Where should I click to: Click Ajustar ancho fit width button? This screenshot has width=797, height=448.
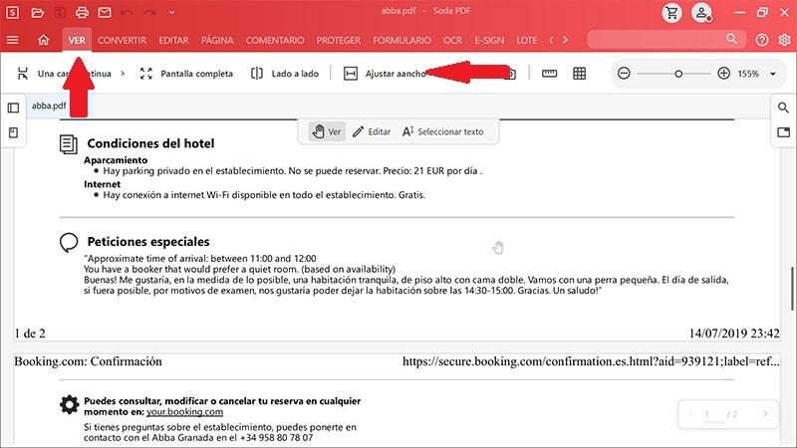tap(385, 74)
